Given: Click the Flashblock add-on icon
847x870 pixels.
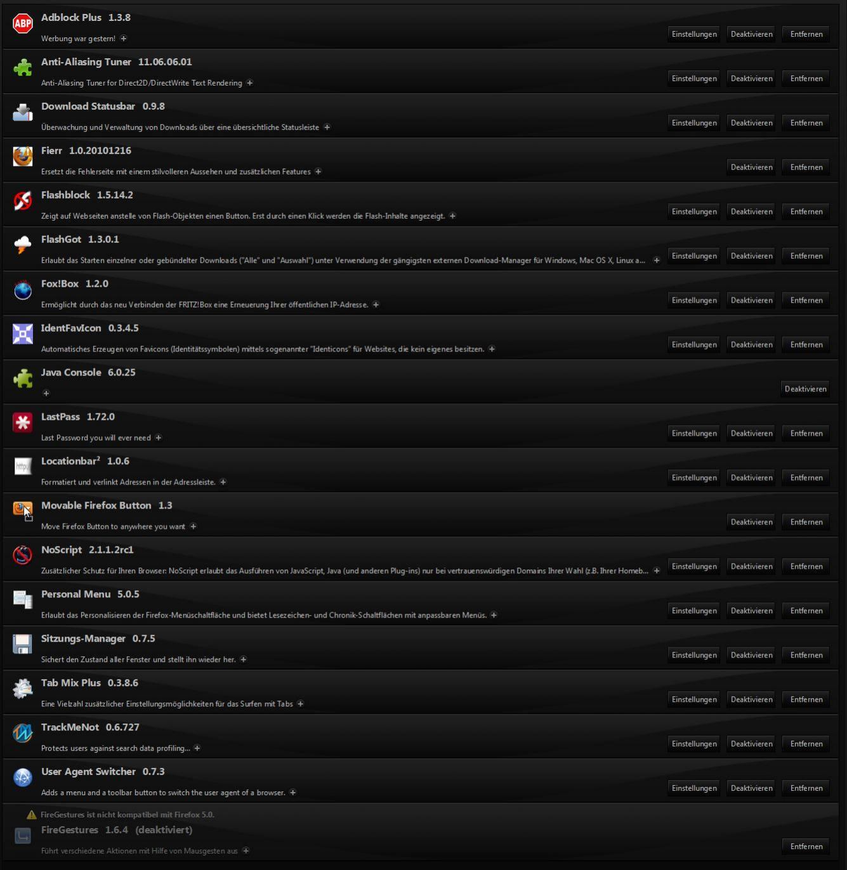Looking at the screenshot, I should [23, 201].
